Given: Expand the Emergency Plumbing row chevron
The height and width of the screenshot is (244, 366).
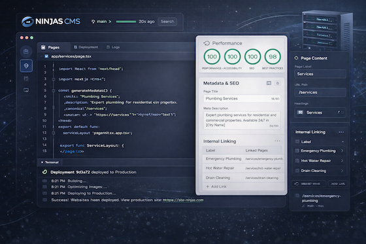Looking at the screenshot, I should coord(342,150).
